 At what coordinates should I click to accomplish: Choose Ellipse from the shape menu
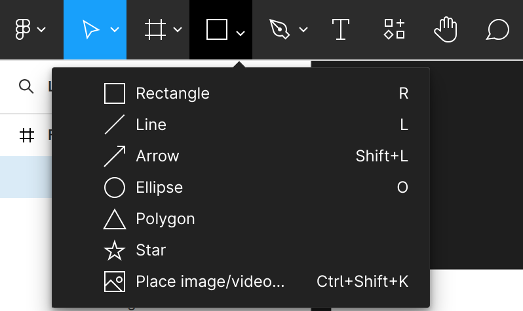click(241, 188)
